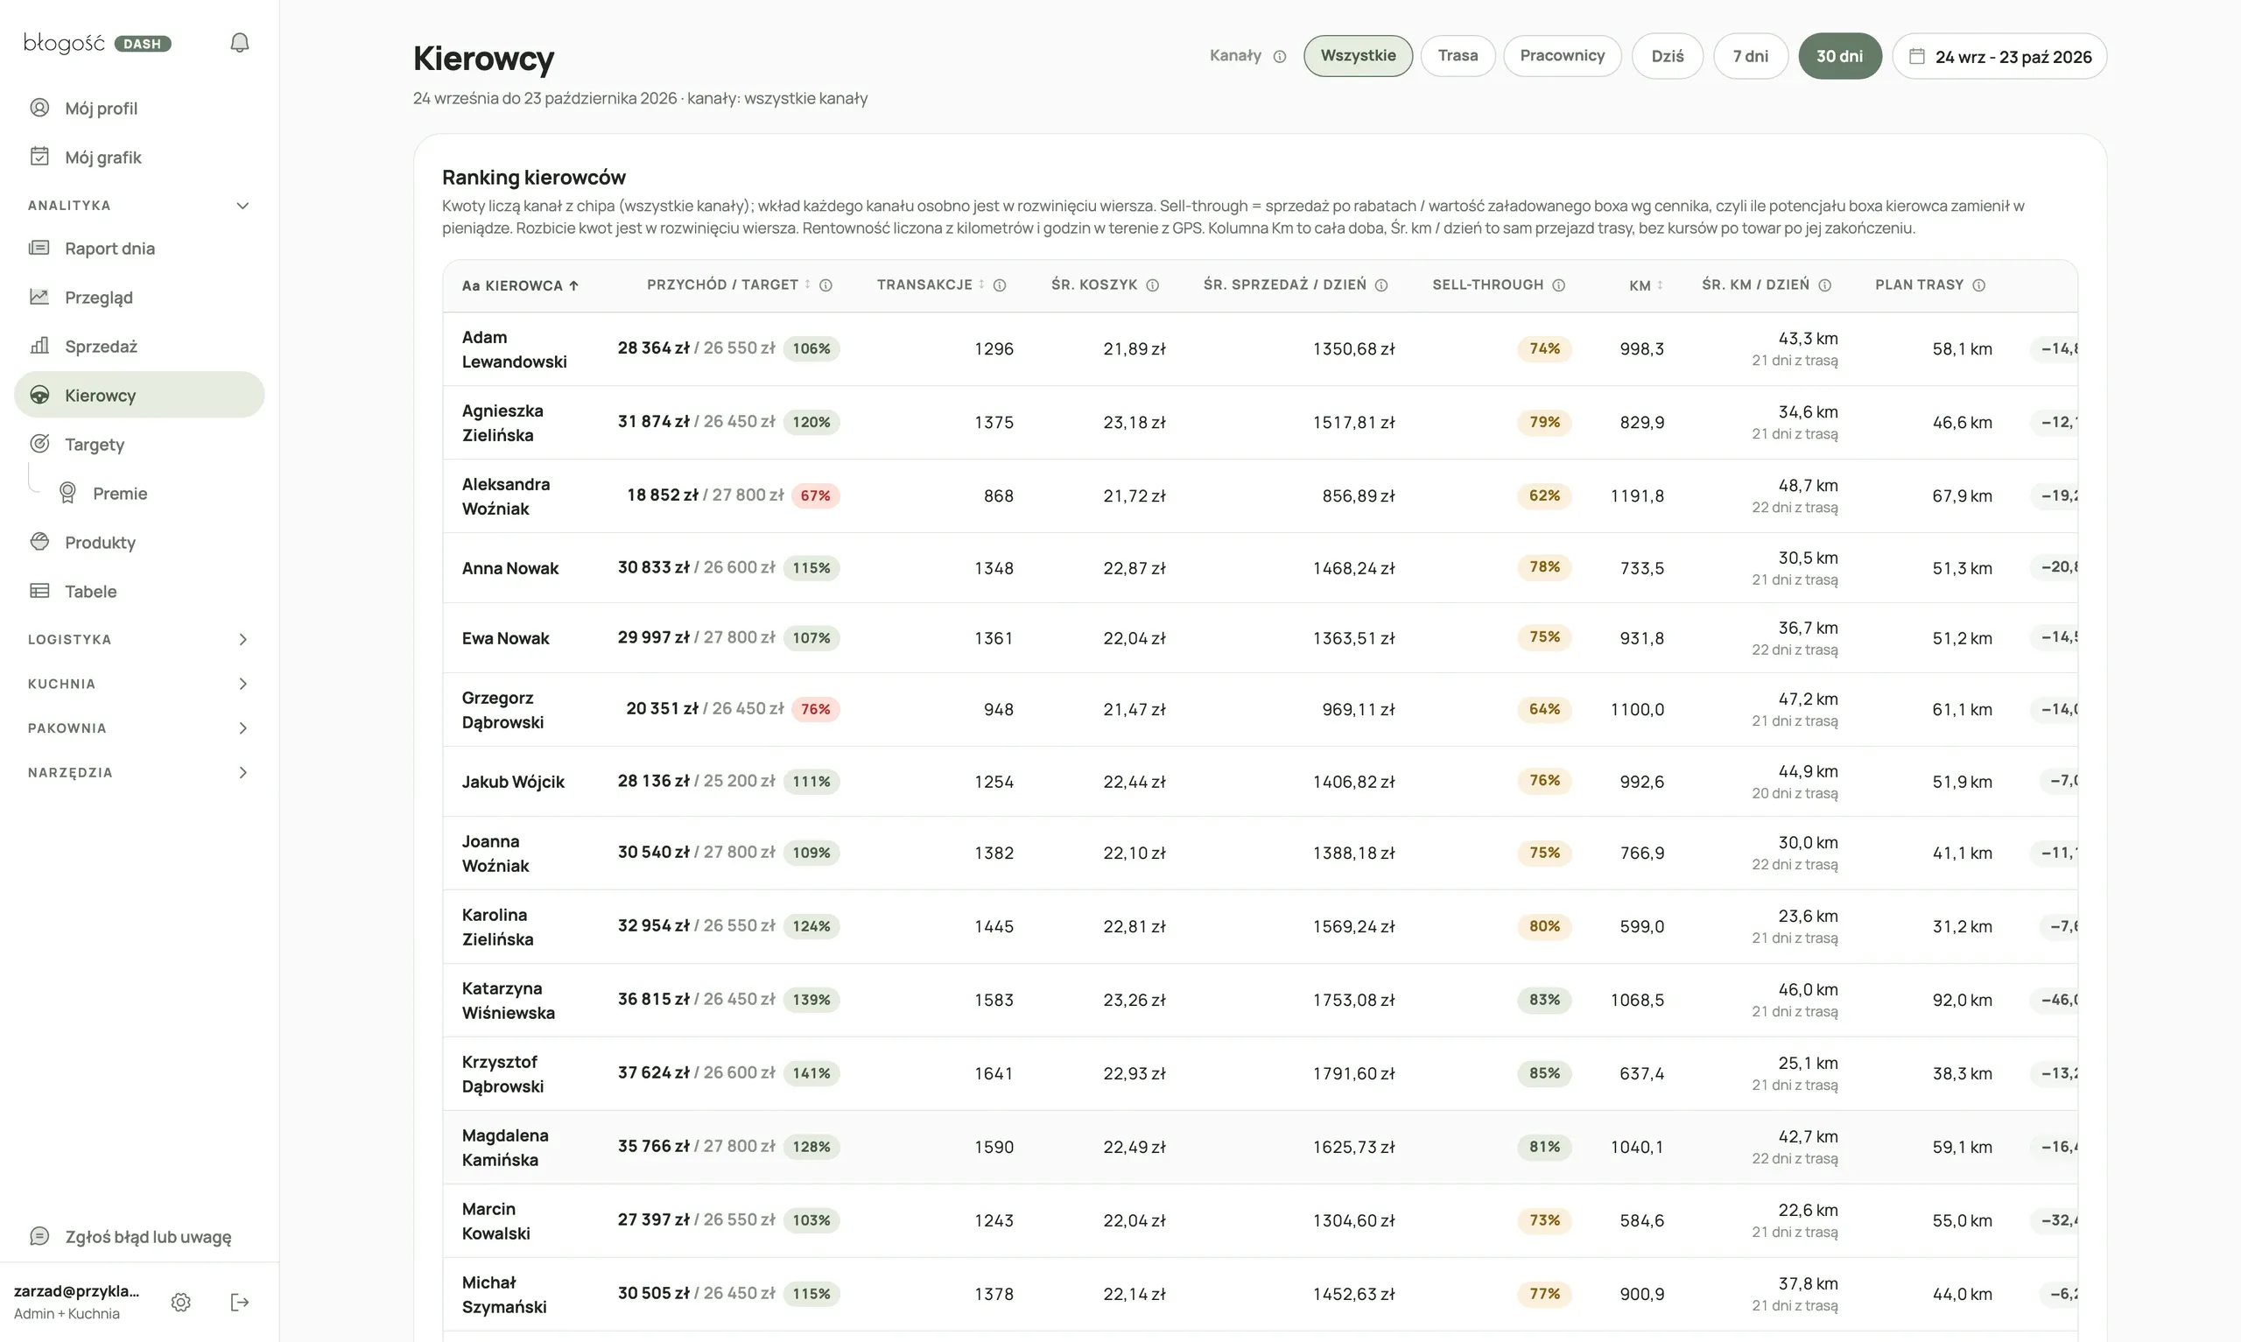Click info icon beside Sell-through header
The height and width of the screenshot is (1342, 2241).
pos(1558,285)
